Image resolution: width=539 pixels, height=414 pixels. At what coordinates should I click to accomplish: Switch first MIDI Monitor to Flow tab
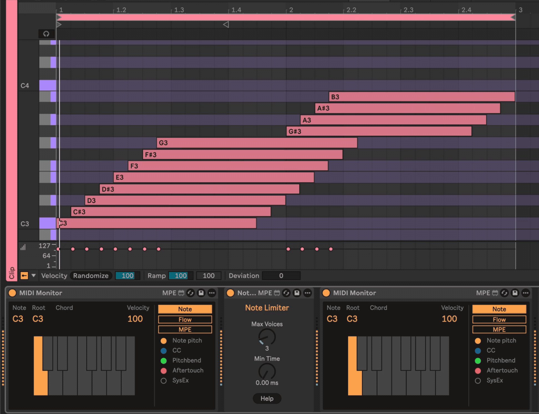(x=185, y=320)
